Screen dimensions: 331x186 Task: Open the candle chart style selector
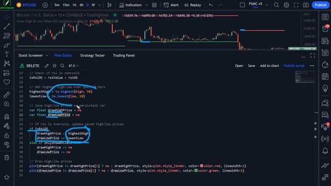(x=109, y=5)
